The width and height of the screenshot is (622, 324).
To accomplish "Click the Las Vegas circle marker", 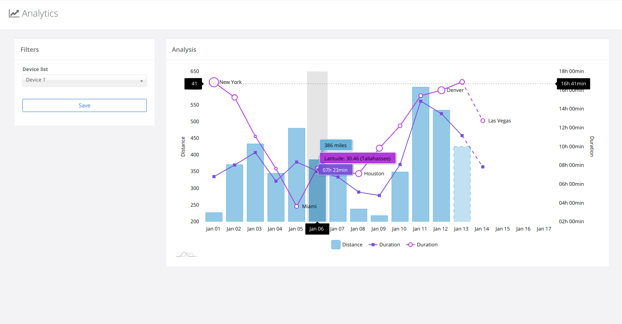I will 483,121.
